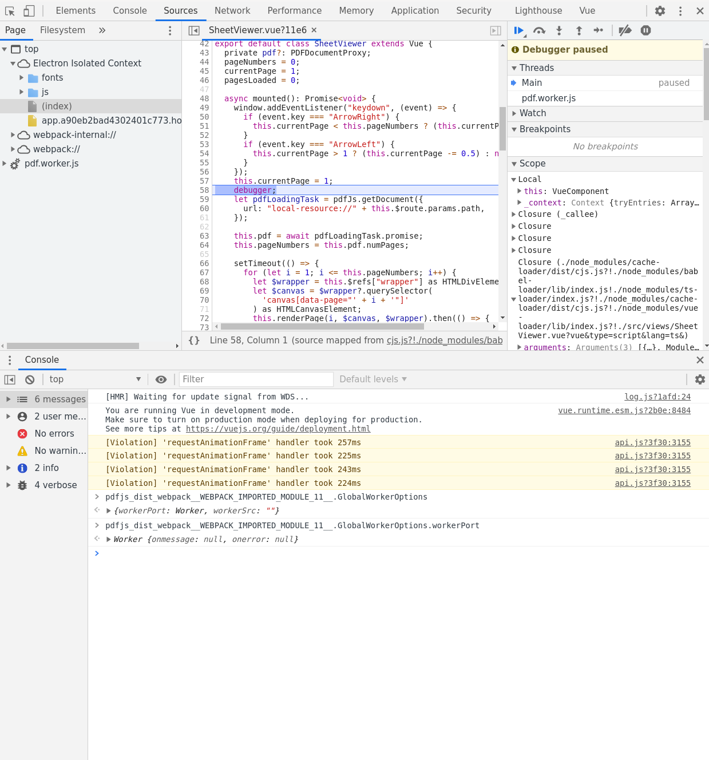Collapse the Electron Isolated Context tree node
This screenshot has height=760, width=709.
coord(13,63)
